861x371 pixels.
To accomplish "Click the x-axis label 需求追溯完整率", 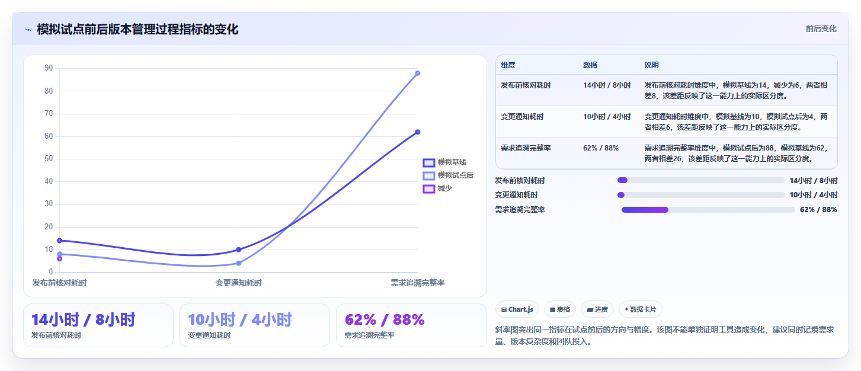I will tap(418, 283).
